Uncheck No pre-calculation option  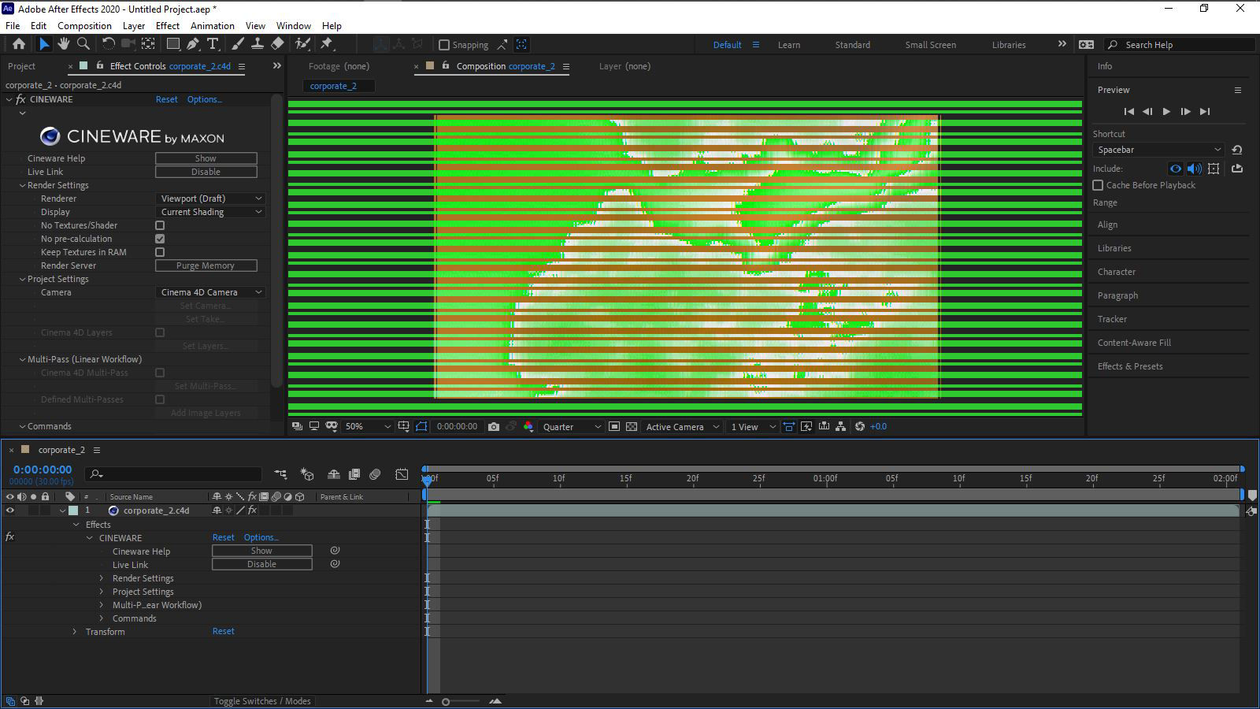[160, 239]
